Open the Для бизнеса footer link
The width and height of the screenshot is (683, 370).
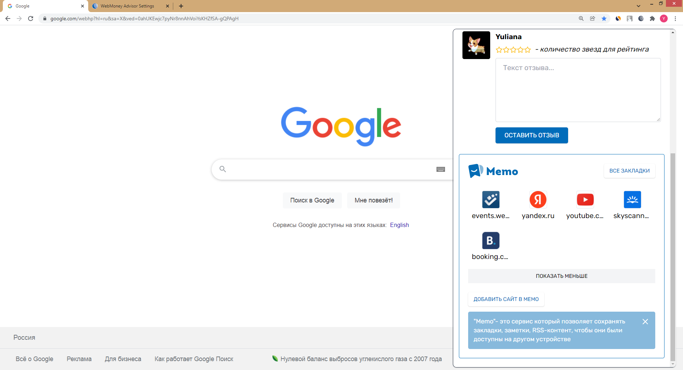(123, 359)
